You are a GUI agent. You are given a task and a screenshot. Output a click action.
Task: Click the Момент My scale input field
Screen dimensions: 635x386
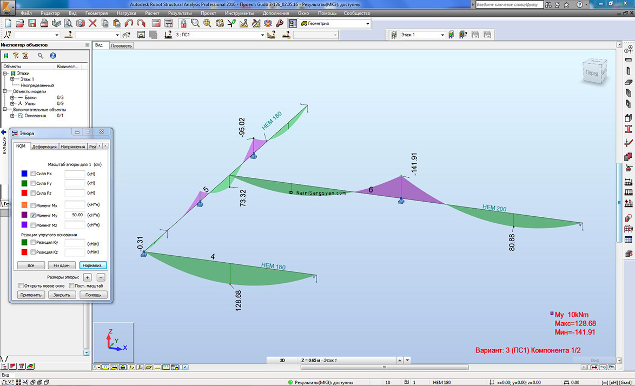[x=75, y=215]
